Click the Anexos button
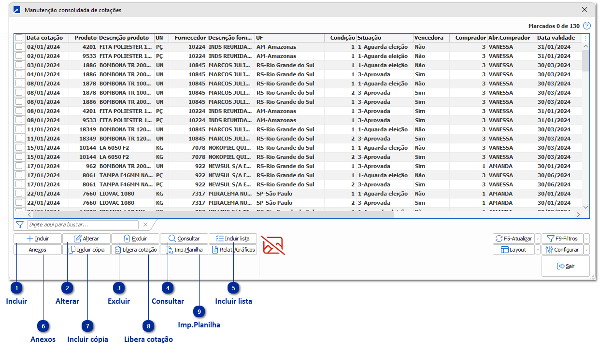 (x=38, y=250)
